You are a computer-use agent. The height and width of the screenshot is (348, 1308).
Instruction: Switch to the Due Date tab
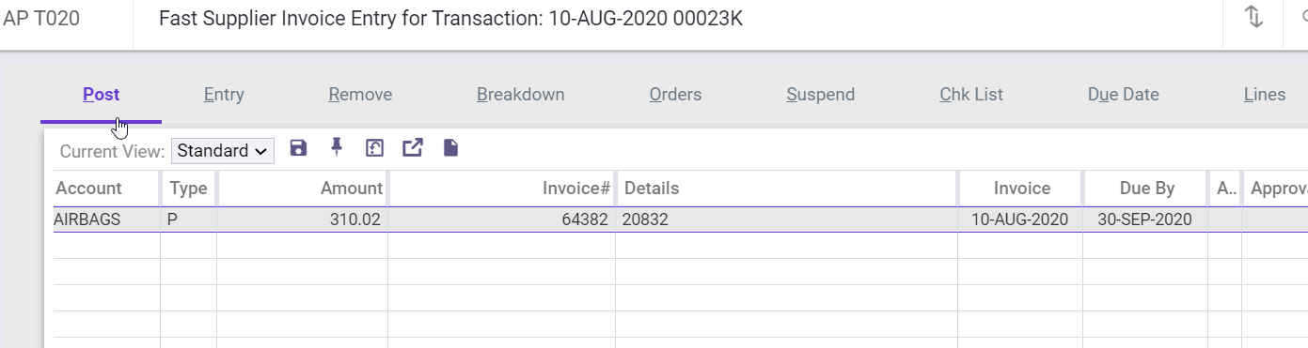click(x=1123, y=95)
